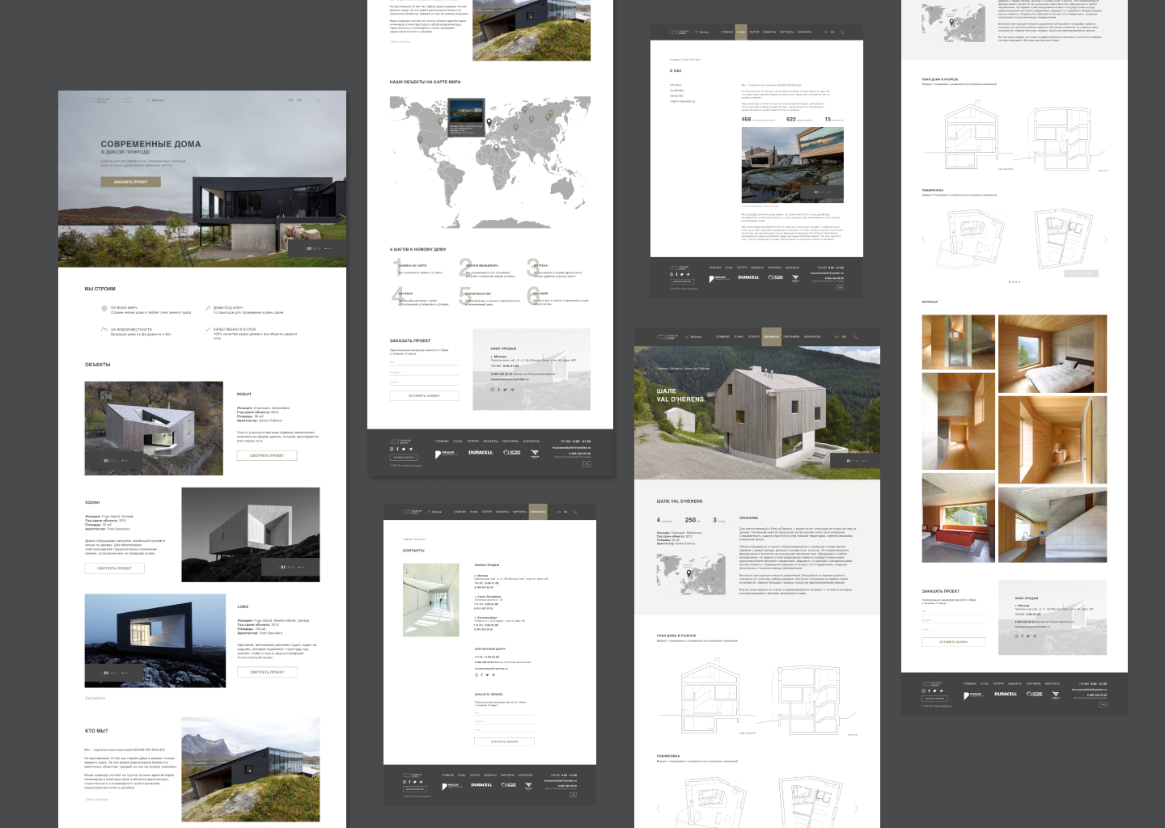
Task: Select EN language on Val d'Hérens page header
Action: [844, 336]
